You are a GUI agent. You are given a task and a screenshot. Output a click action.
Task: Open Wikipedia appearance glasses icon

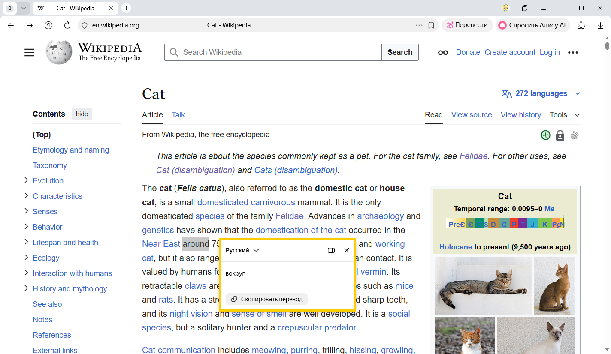pyautogui.click(x=443, y=52)
